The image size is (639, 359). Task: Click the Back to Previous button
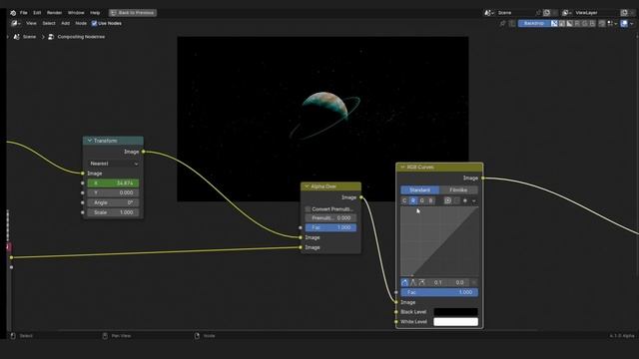point(133,13)
